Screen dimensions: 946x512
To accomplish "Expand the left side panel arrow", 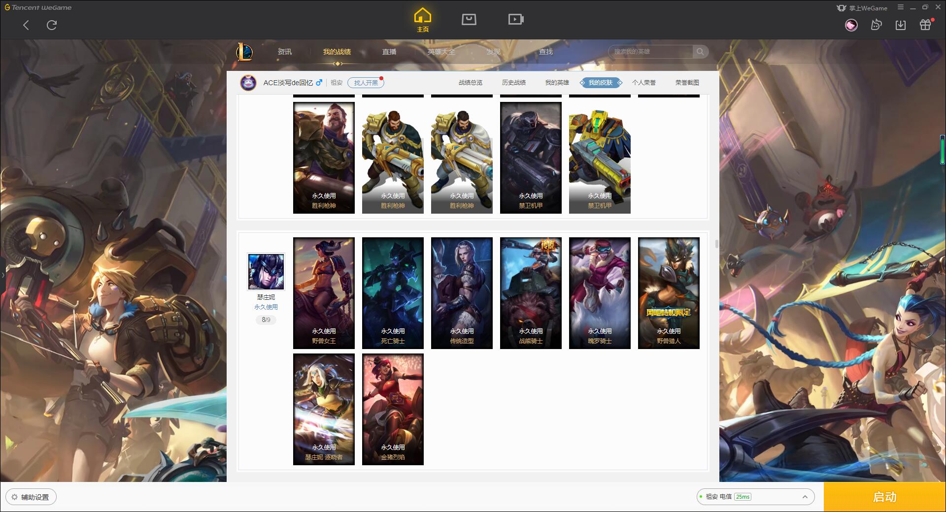I will (x=2, y=275).
